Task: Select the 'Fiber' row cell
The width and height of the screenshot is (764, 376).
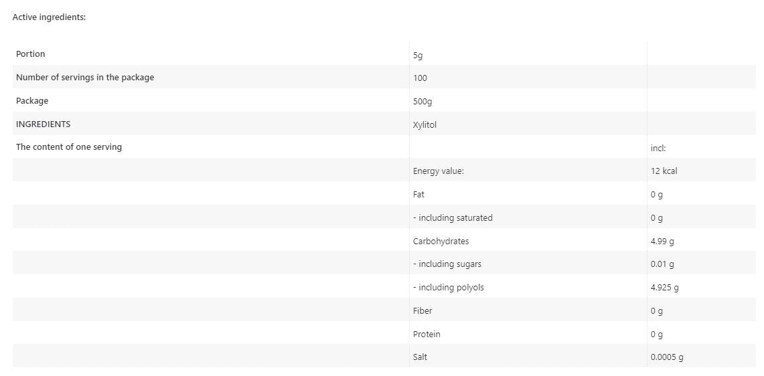Action: tap(423, 311)
